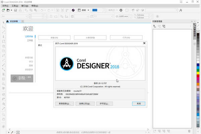Click the print icon in the toolbar
This screenshot has height=134, width=201.
tap(20, 10)
